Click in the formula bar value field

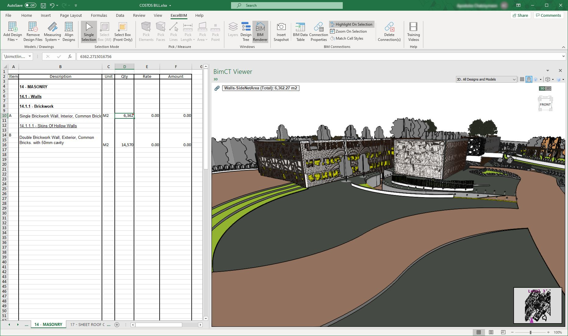click(318, 56)
